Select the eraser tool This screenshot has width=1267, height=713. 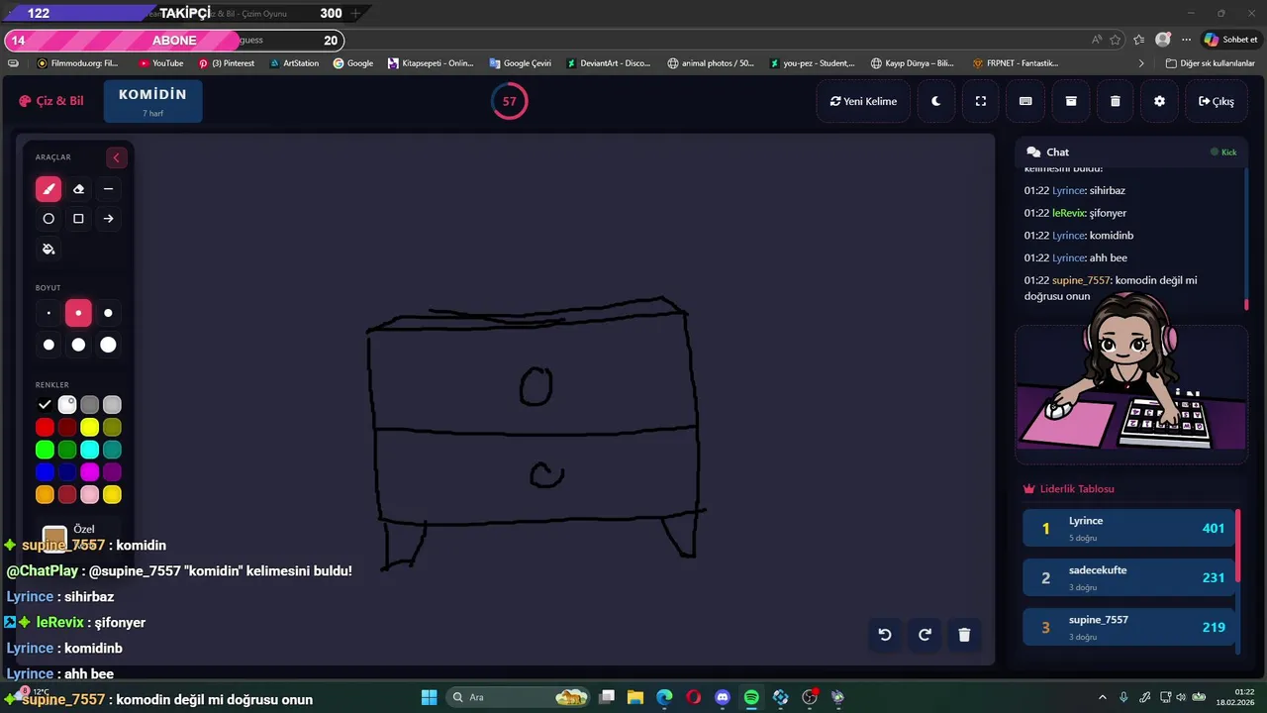[78, 189]
